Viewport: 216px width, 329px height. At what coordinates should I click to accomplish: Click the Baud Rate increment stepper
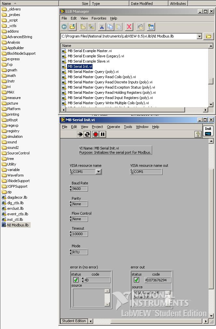click(x=71, y=187)
